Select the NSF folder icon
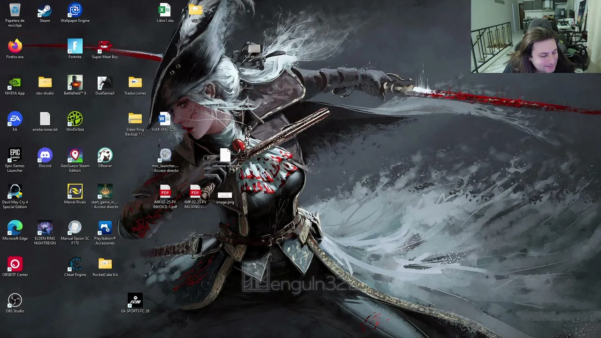This screenshot has width=601, height=338. [195, 10]
